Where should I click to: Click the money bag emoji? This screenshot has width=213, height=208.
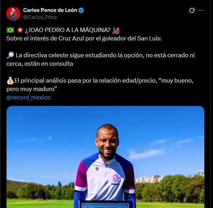pos(10,81)
